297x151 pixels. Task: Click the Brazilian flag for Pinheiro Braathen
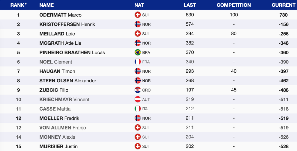point(138,52)
